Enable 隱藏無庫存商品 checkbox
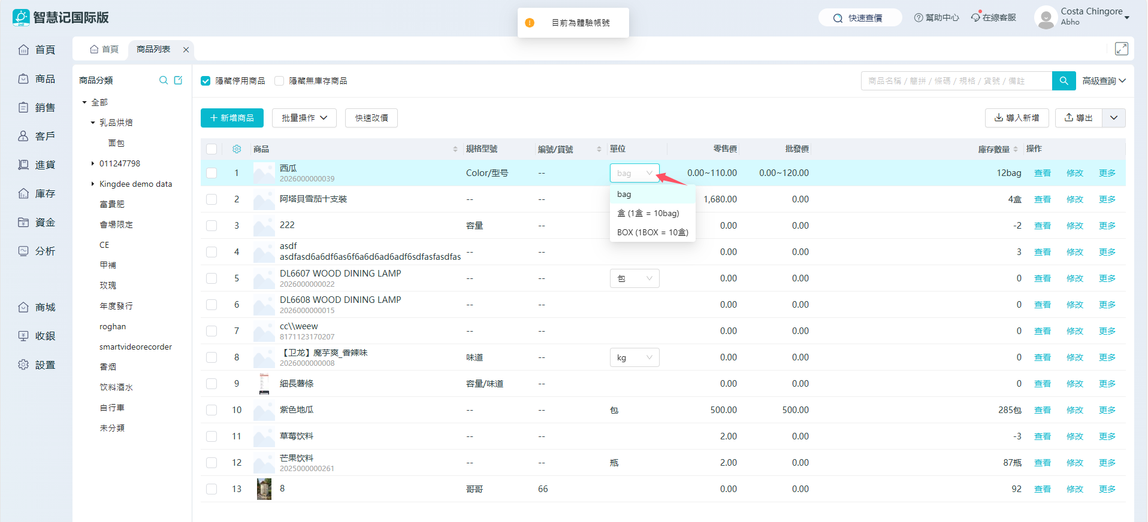1148x522 pixels. click(x=279, y=81)
